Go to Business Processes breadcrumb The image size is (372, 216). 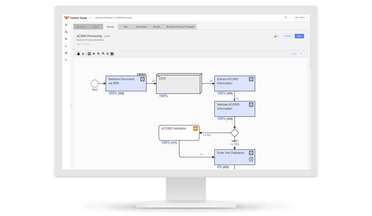104,17
